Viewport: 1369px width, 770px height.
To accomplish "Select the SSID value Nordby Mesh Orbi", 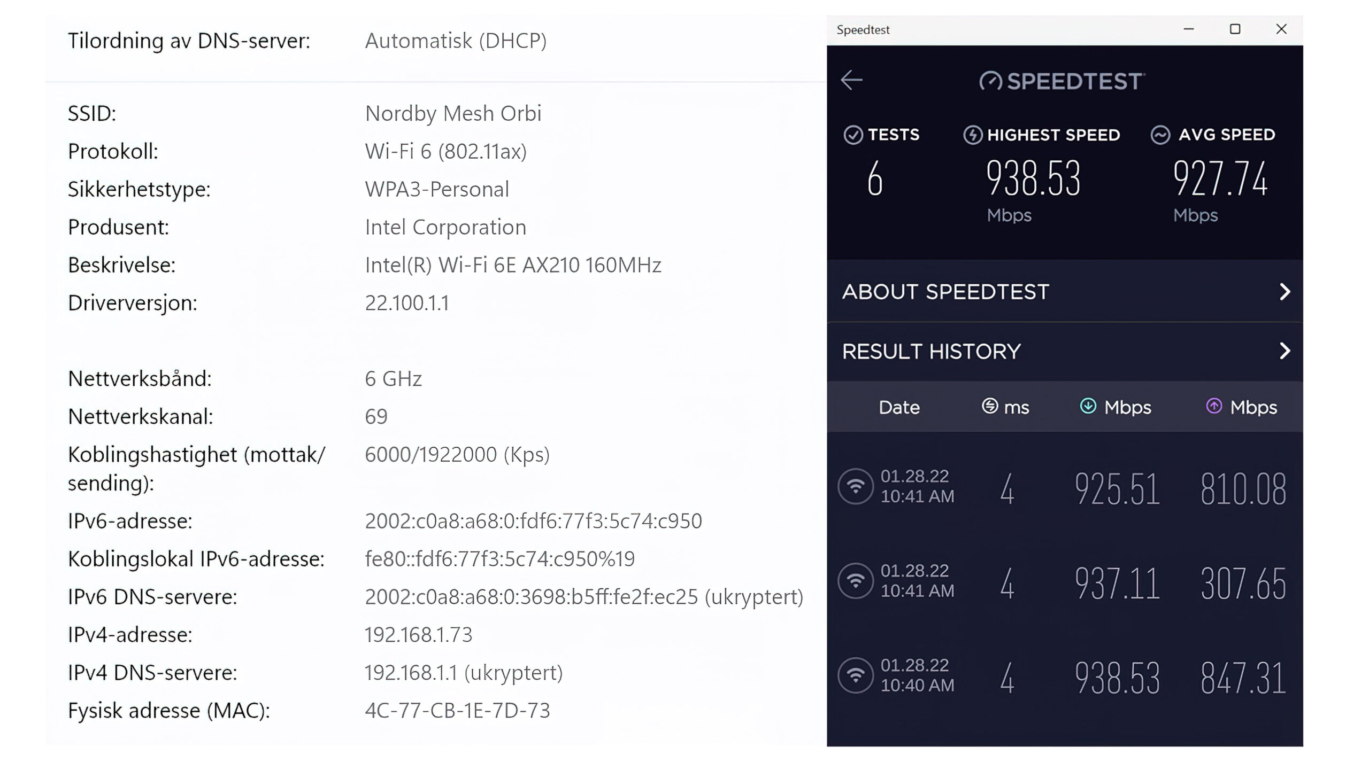I will [453, 113].
